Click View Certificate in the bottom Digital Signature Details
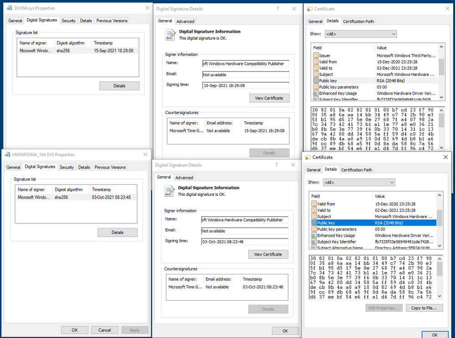Viewport: 455px width, 338px height. pyautogui.click(x=268, y=254)
